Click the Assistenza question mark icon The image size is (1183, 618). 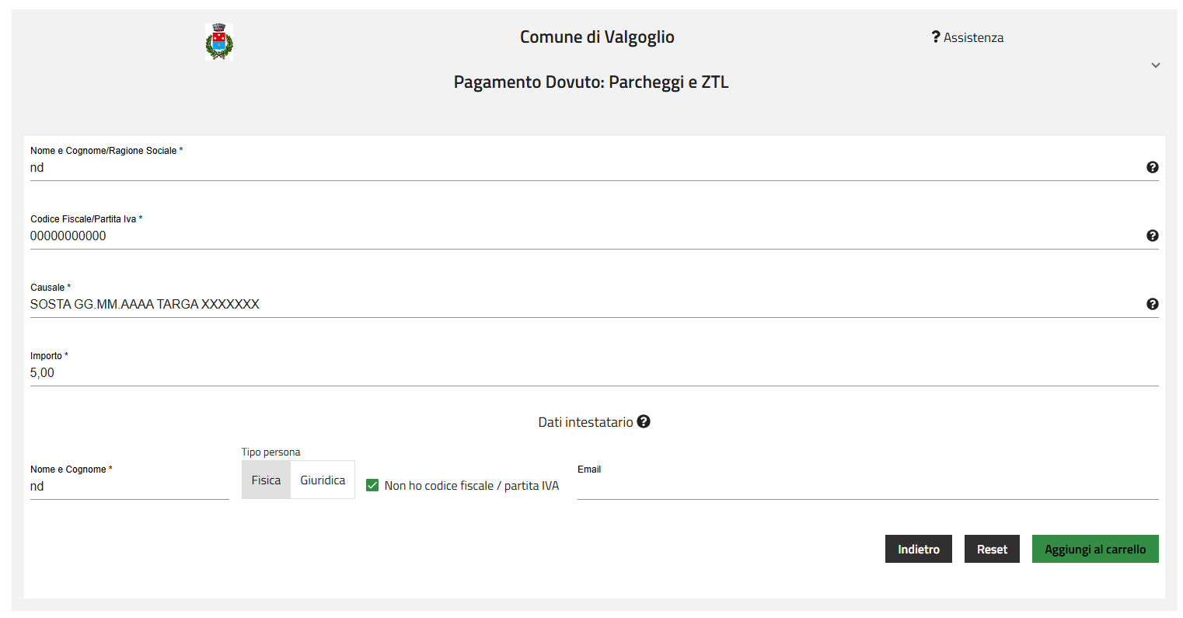(936, 37)
